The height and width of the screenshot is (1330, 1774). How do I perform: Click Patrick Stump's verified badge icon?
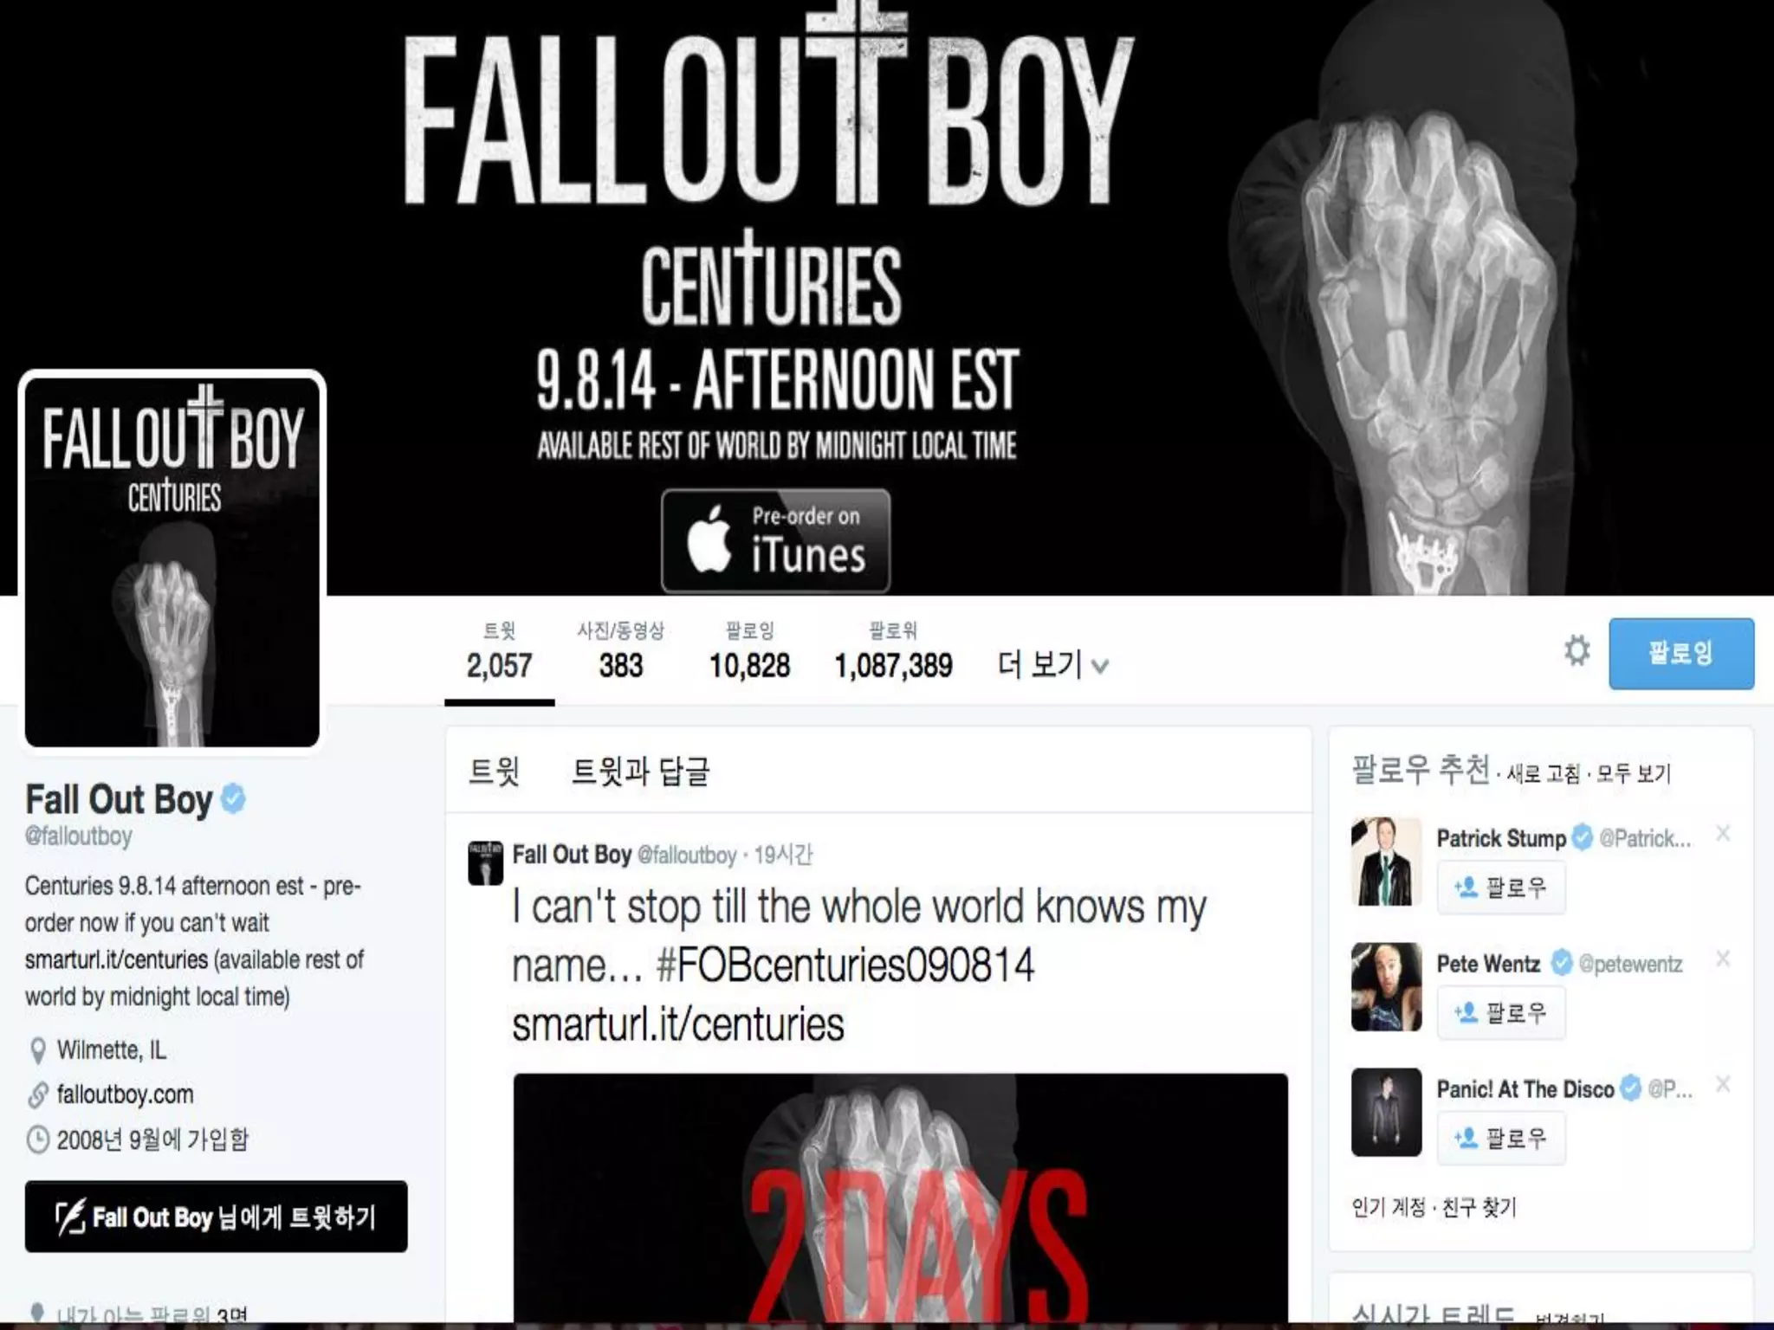pyautogui.click(x=1582, y=838)
